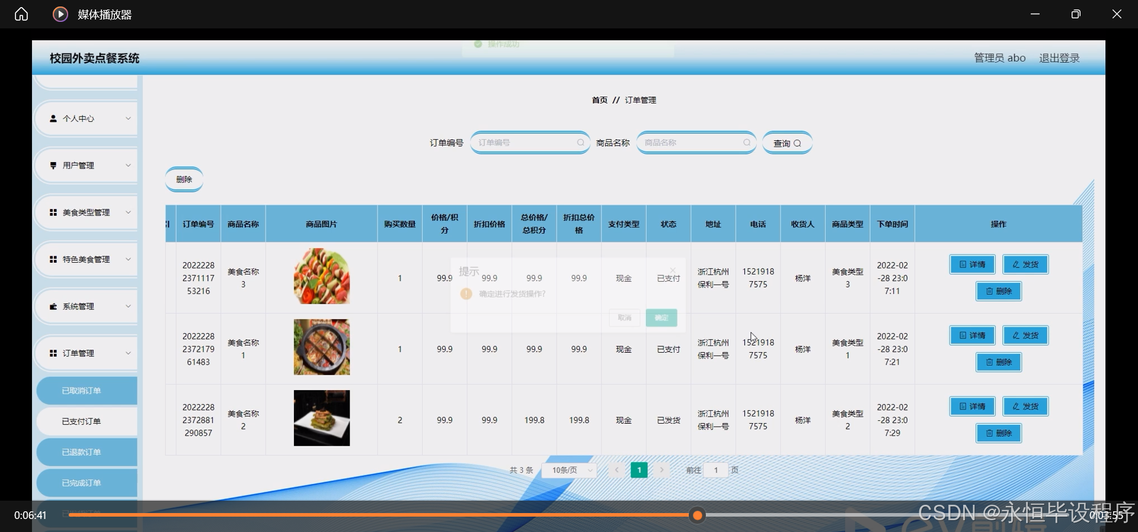This screenshot has height=532, width=1138.
Task: Click order number 2022228237288 1290857 cell
Action: pyautogui.click(x=198, y=420)
